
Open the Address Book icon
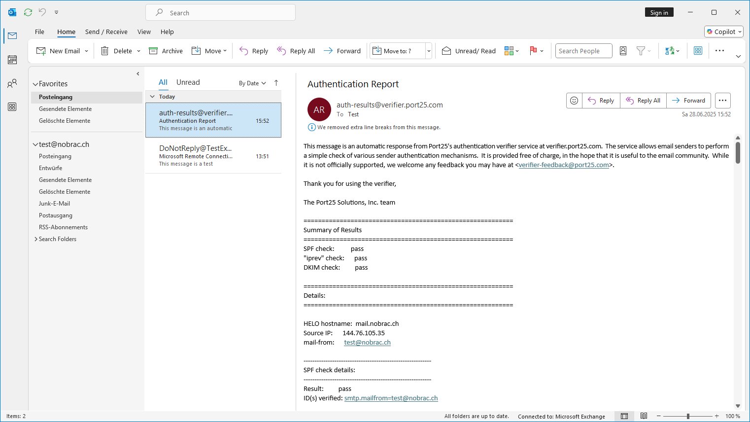click(623, 51)
